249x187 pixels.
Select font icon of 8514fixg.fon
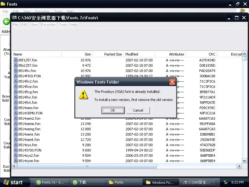click(16, 92)
